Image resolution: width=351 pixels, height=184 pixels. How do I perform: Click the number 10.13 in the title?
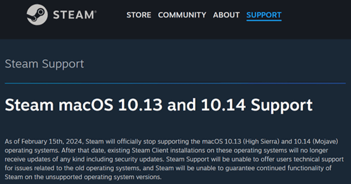(140, 105)
